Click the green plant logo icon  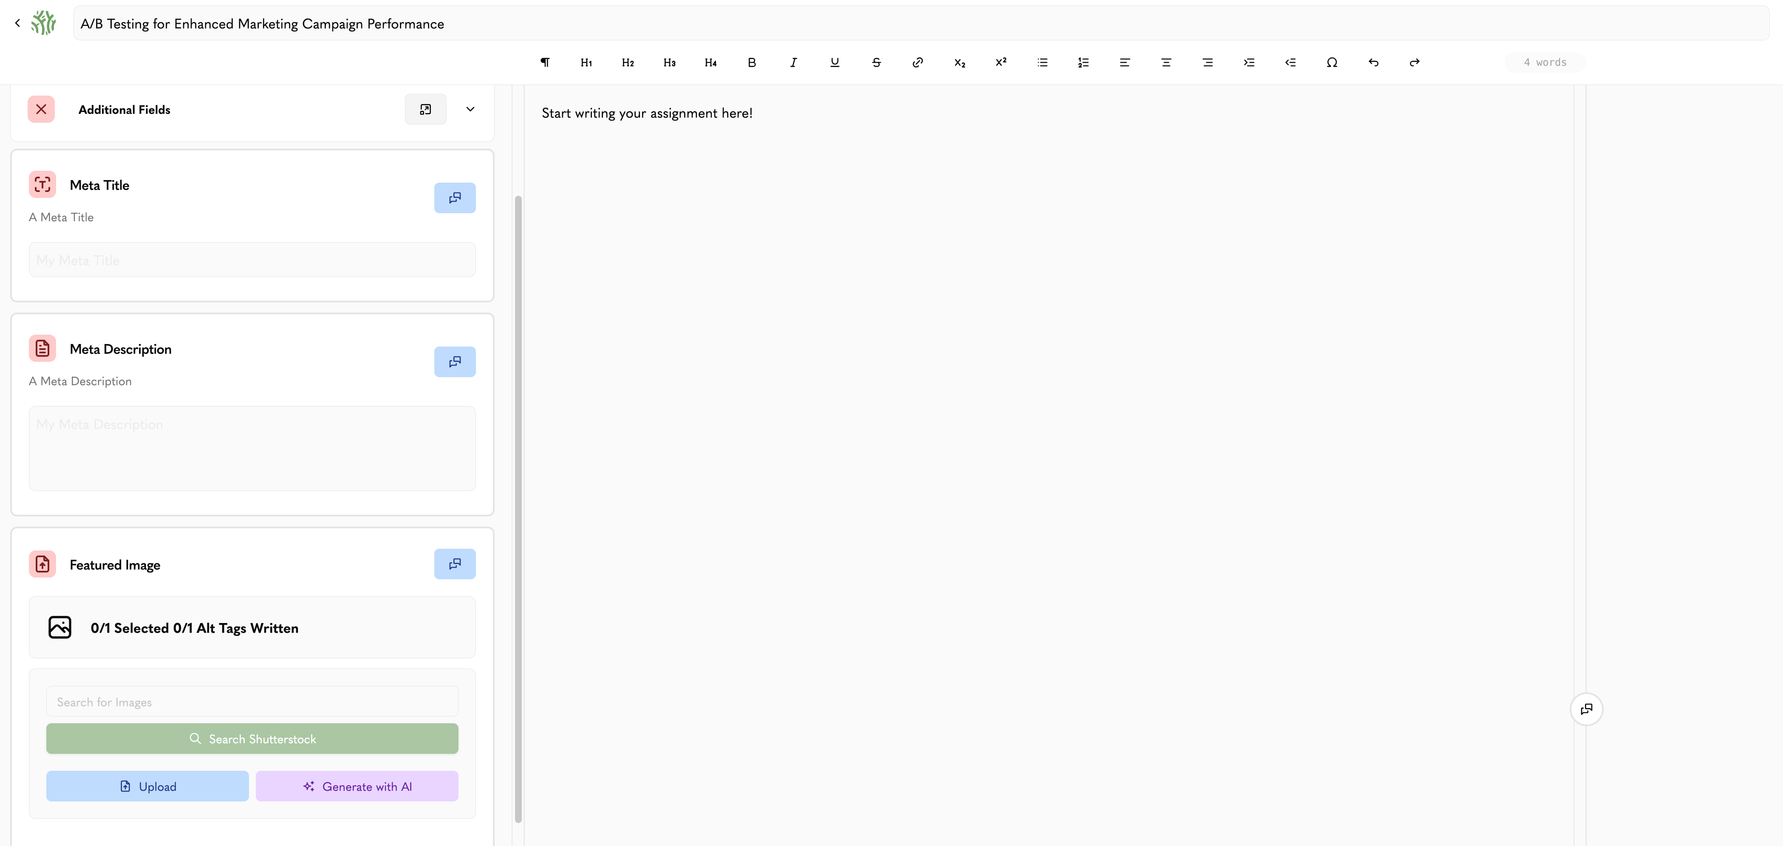click(x=44, y=23)
